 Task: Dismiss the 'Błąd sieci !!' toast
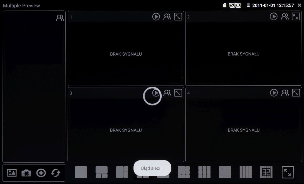[152, 168]
